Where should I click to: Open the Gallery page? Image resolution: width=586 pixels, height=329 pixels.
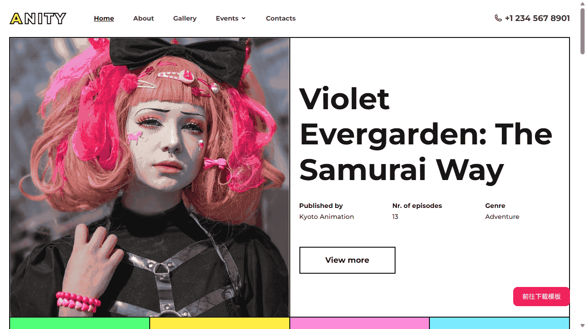coord(185,18)
